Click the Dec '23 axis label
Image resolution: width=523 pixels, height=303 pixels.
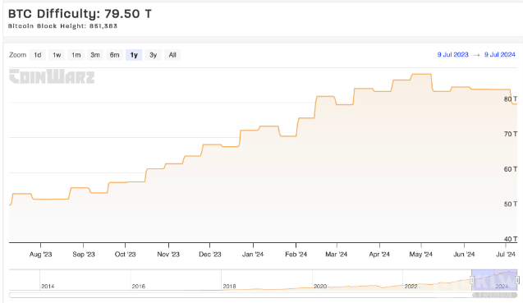click(210, 255)
